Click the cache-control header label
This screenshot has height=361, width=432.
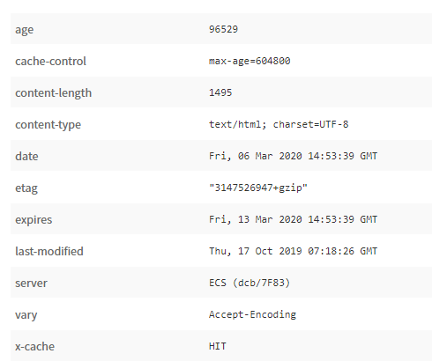pos(50,61)
